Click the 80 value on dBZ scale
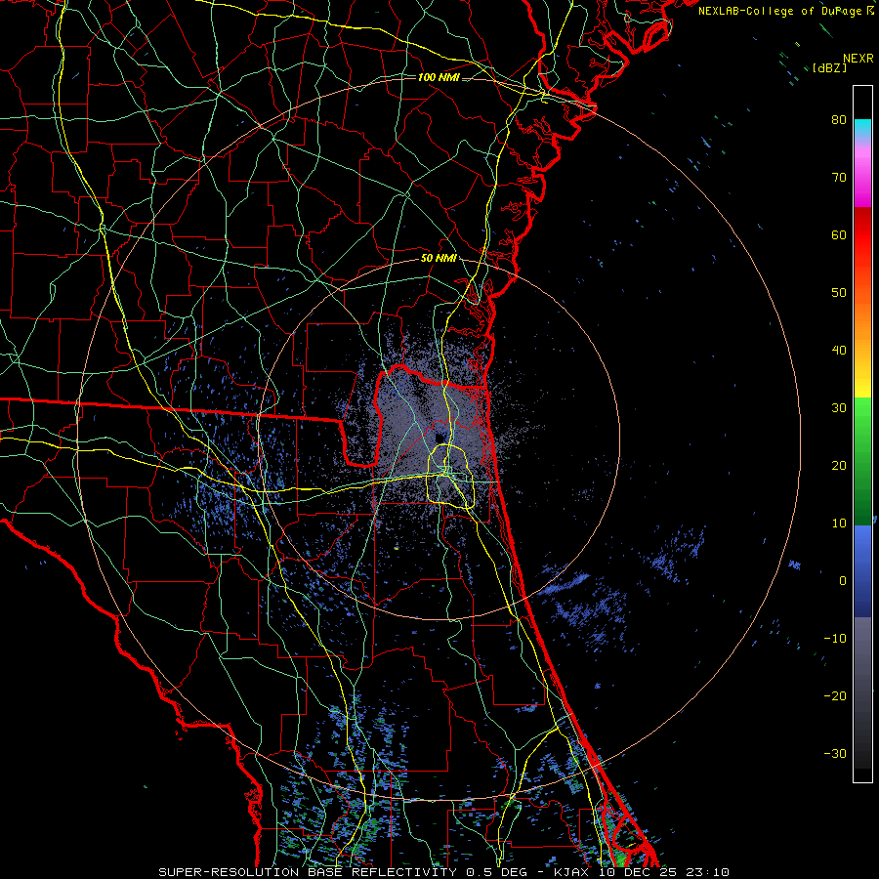 click(x=839, y=119)
